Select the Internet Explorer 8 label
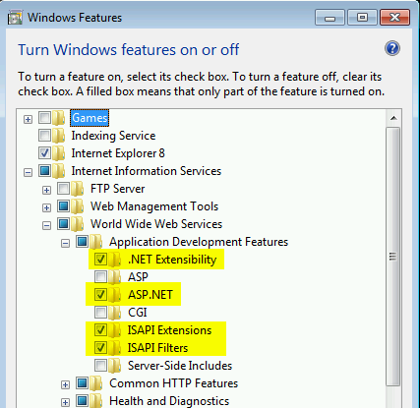This screenshot has width=420, height=408. click(118, 153)
